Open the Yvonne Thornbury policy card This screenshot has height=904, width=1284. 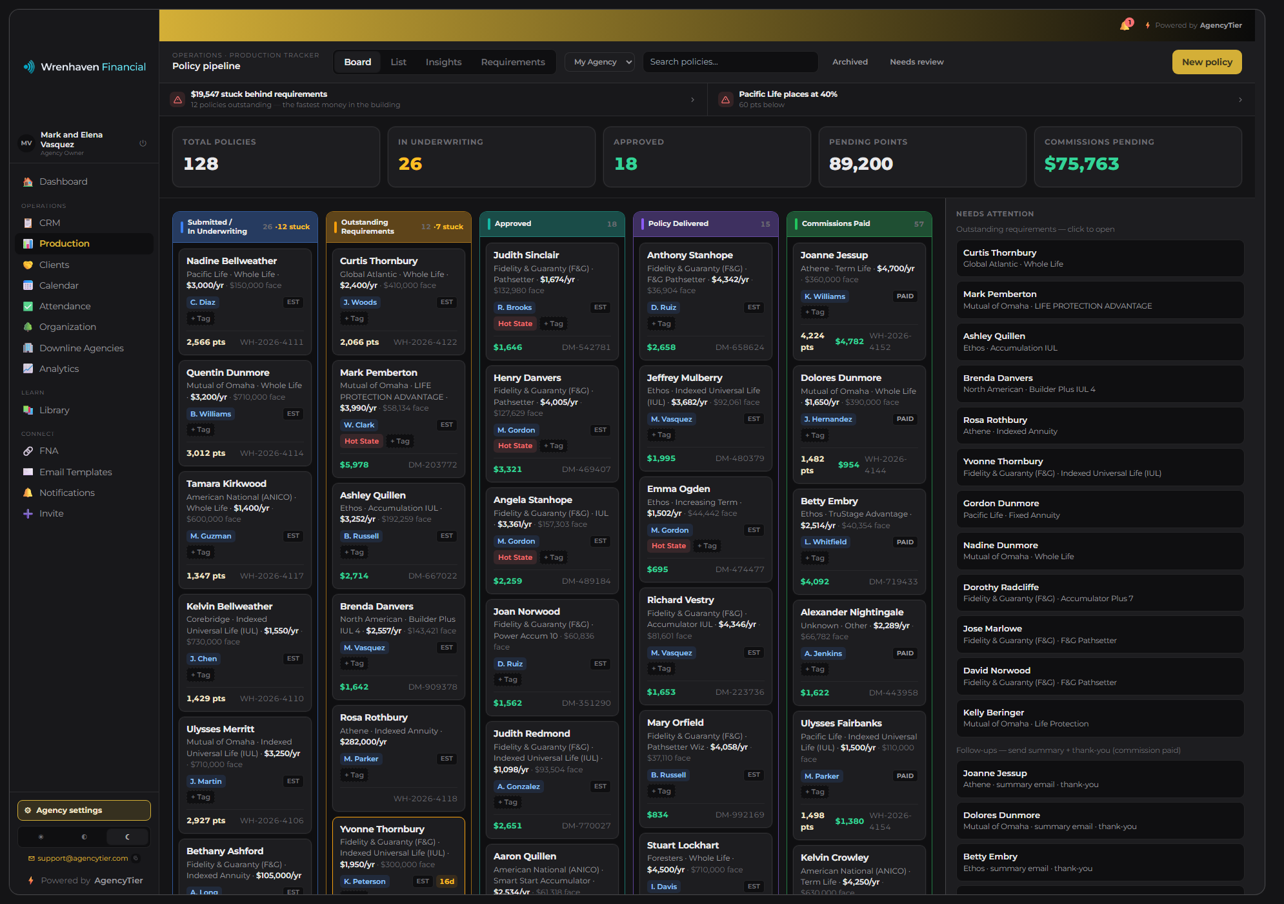coord(399,855)
